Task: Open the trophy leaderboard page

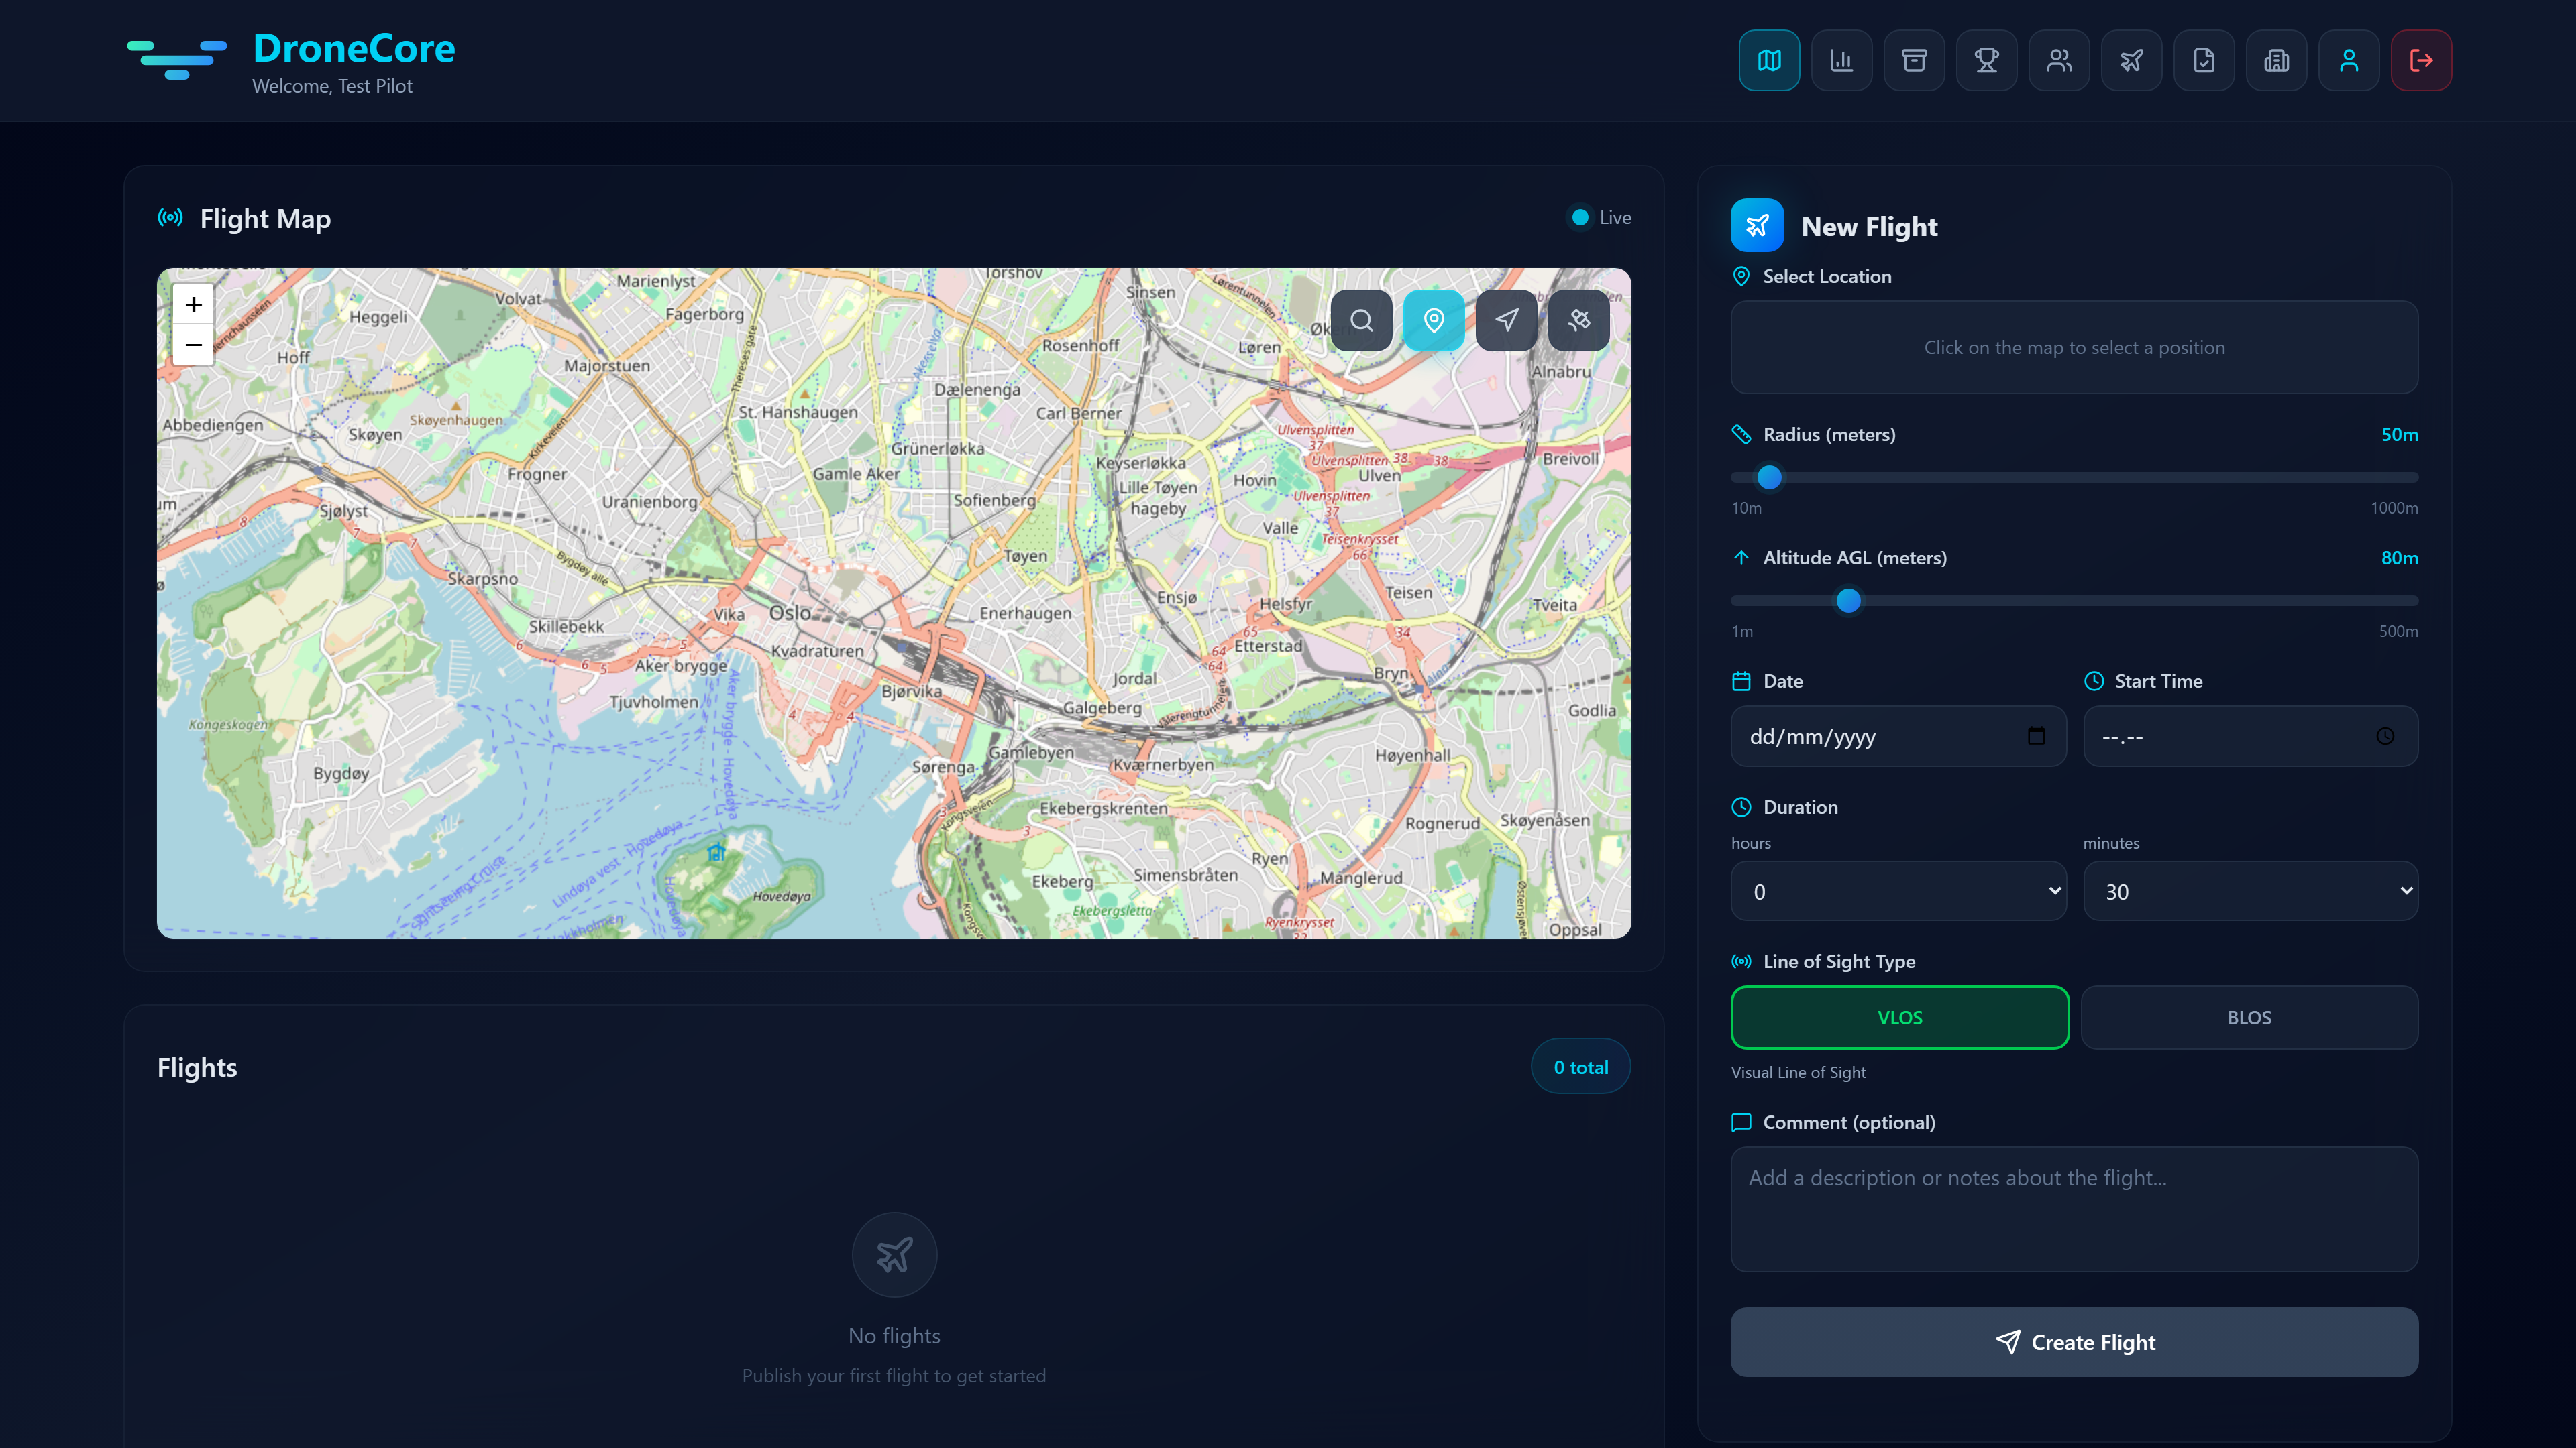Action: [x=1986, y=60]
